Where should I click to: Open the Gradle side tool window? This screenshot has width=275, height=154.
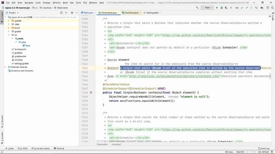273,16
